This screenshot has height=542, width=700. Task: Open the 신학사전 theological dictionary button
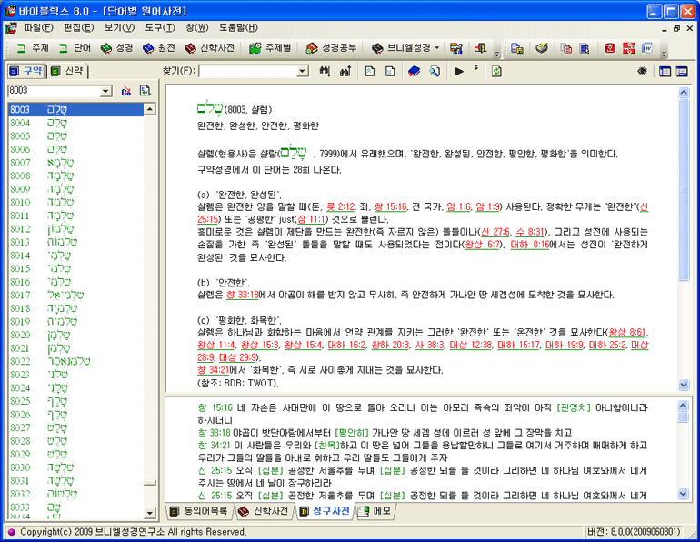click(210, 48)
